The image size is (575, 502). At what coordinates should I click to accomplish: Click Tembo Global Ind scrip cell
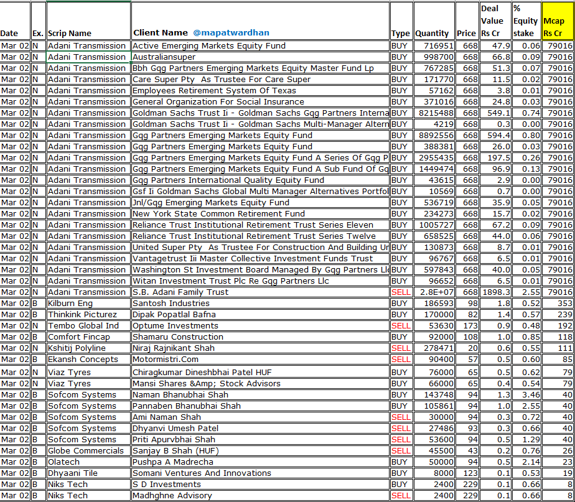tap(88, 325)
